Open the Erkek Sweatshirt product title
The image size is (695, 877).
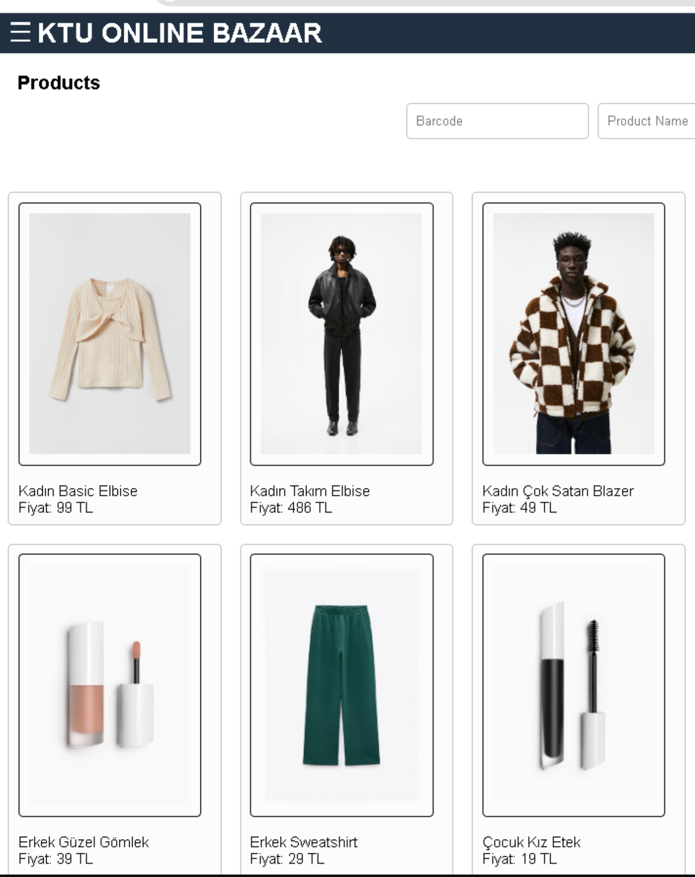[x=304, y=842]
